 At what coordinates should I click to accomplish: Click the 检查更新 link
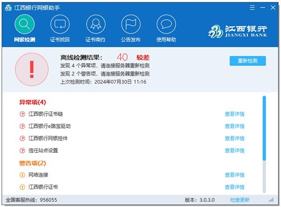pyautogui.click(x=240, y=200)
